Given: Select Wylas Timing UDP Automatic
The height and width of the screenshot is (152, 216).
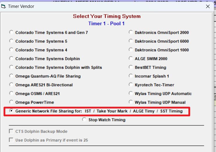Looking at the screenshot, I should pos(131,93).
